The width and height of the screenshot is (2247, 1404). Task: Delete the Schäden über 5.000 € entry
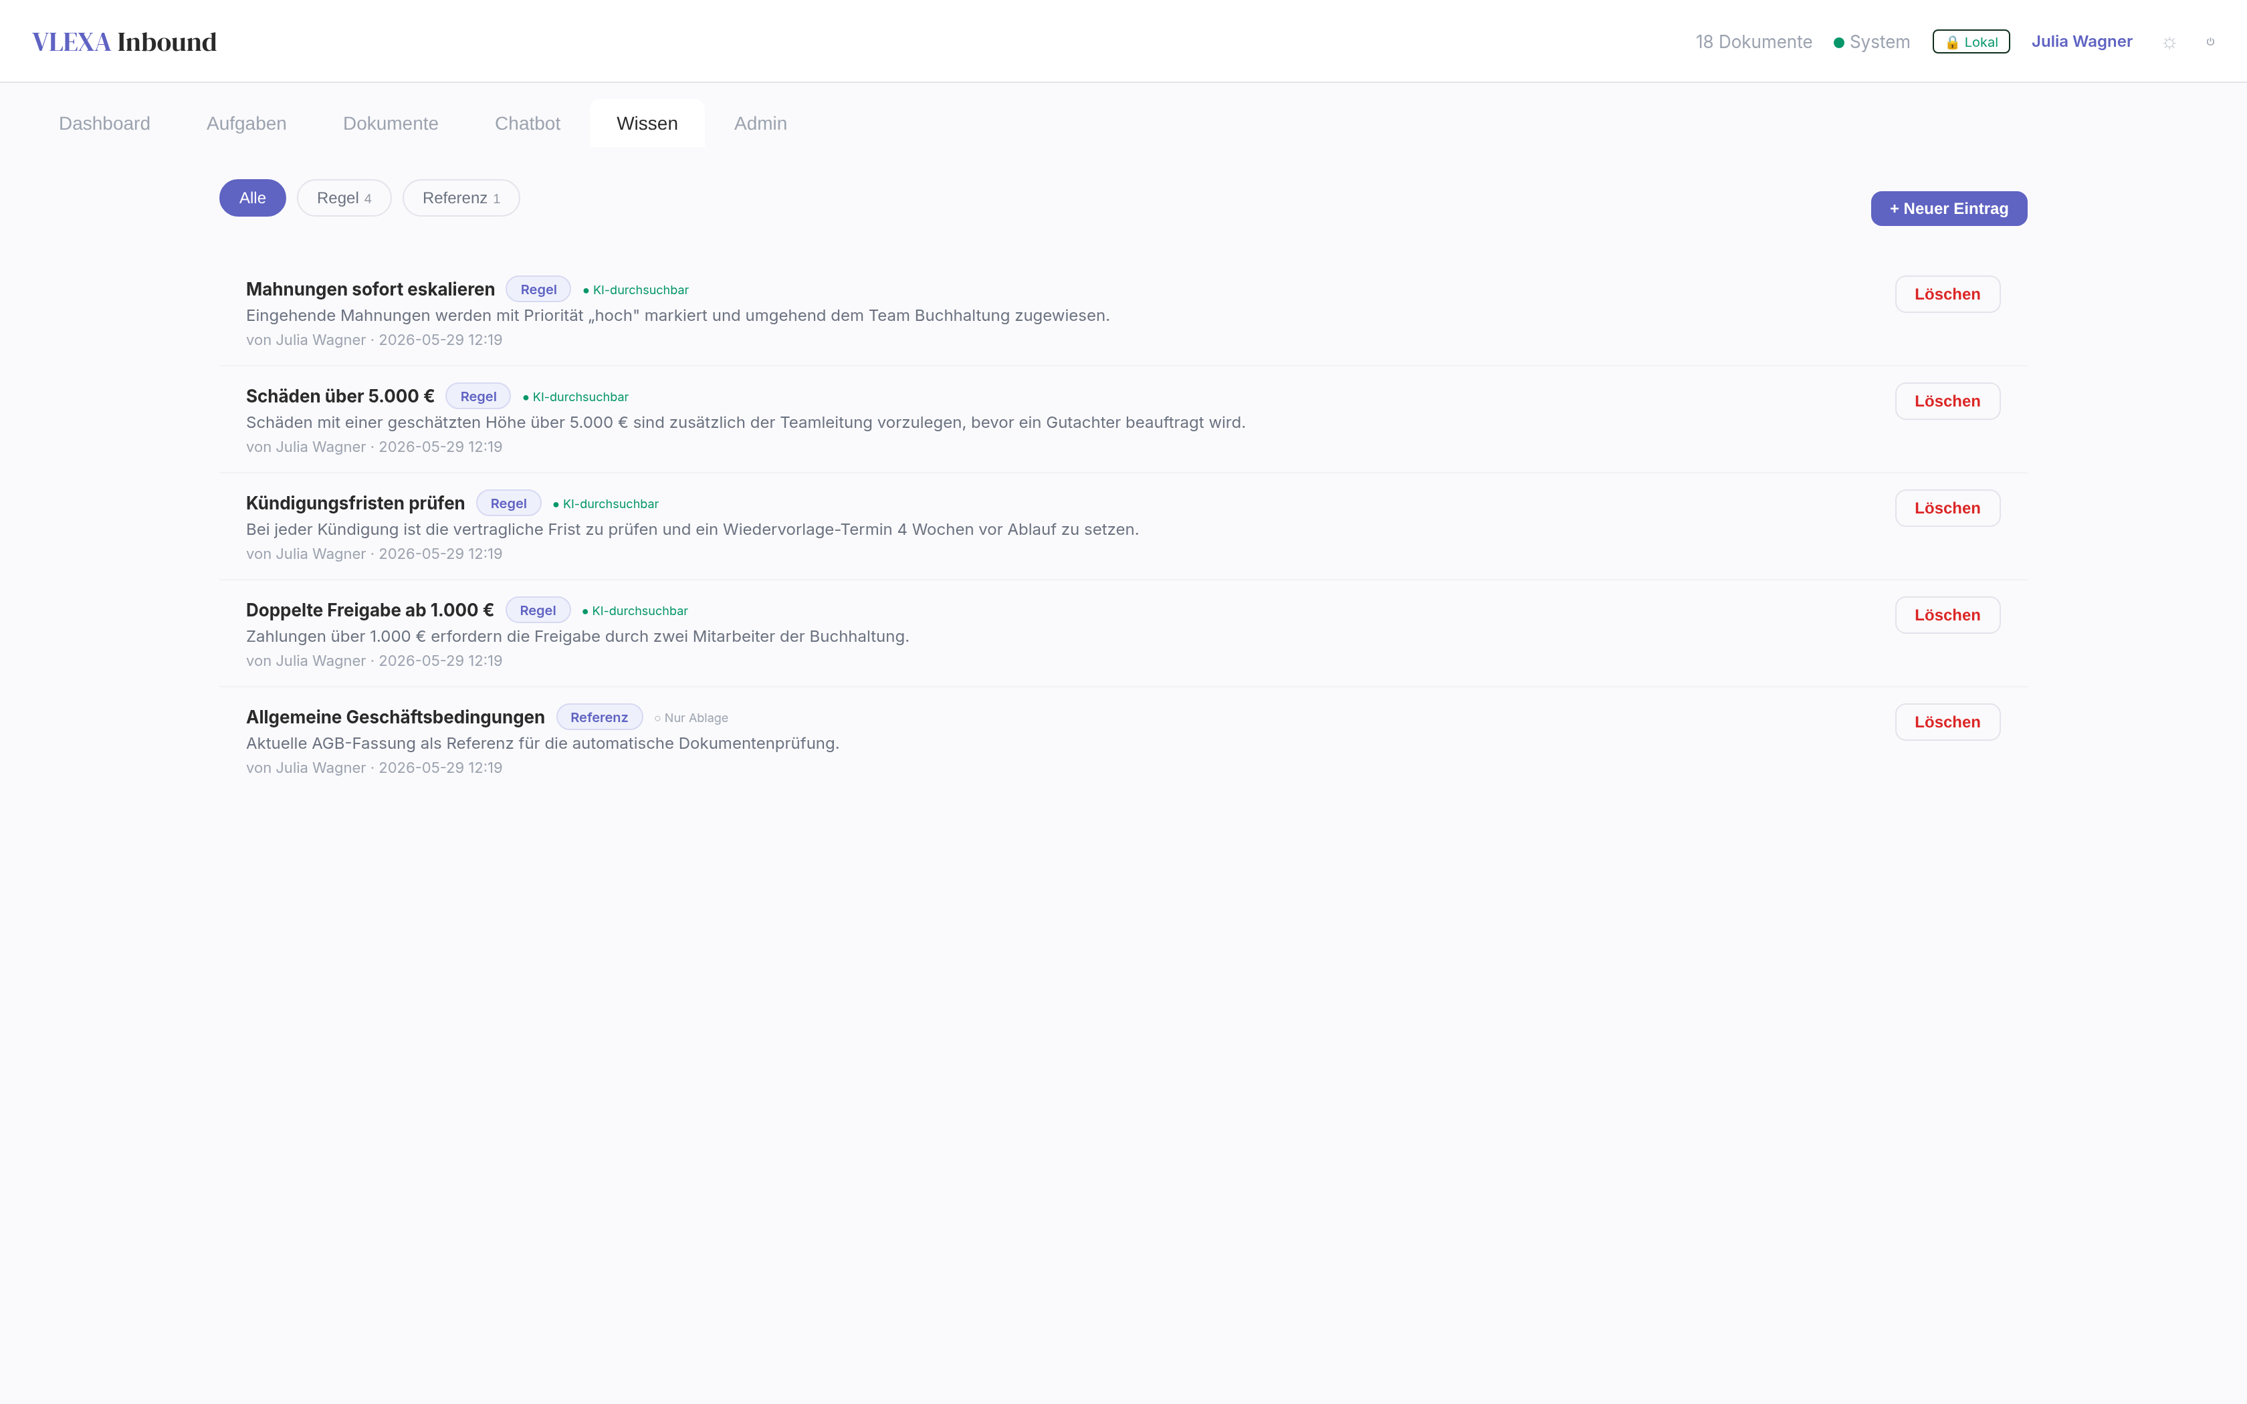click(1947, 401)
